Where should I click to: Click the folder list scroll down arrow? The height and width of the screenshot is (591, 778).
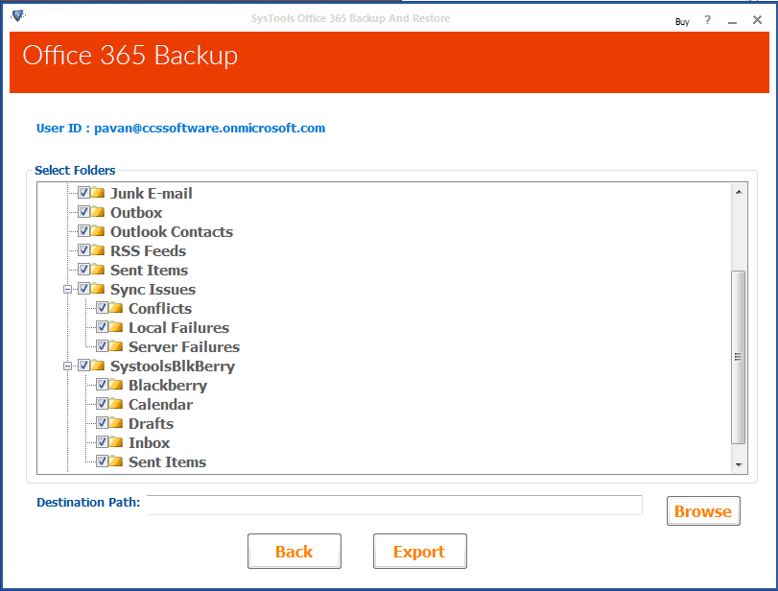click(739, 465)
